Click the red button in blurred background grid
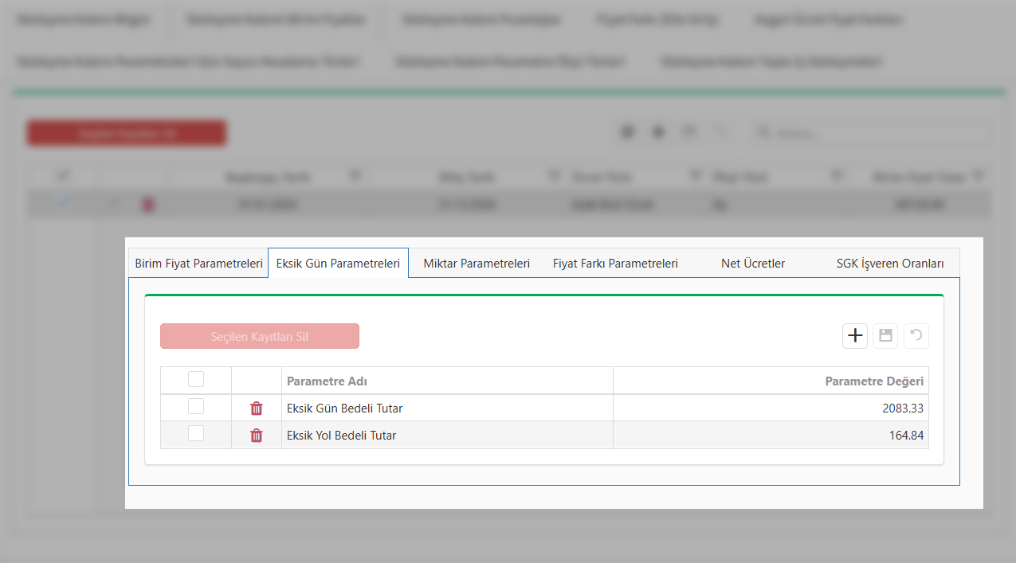Screen dimensions: 1016x563 [127, 134]
